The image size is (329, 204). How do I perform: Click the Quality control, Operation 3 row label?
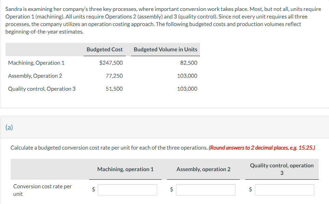pos(42,89)
